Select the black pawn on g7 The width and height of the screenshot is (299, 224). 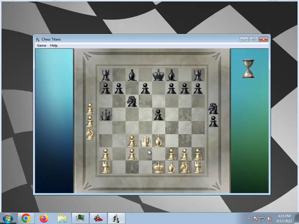pos(185,89)
